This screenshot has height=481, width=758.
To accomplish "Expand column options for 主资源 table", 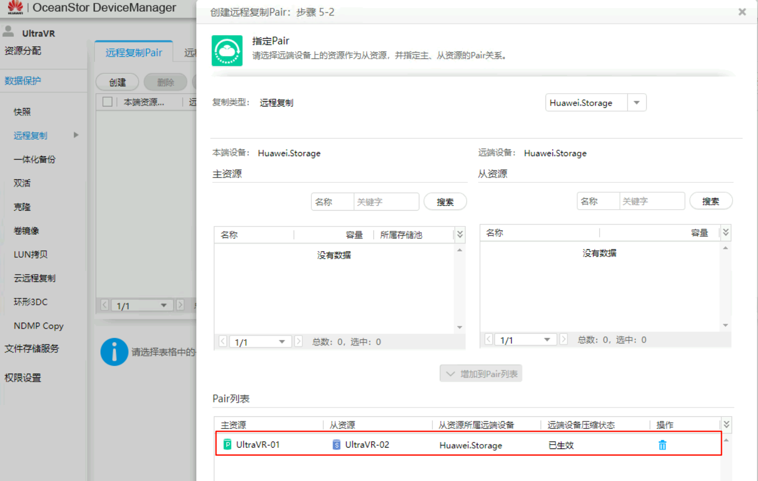I will [460, 234].
